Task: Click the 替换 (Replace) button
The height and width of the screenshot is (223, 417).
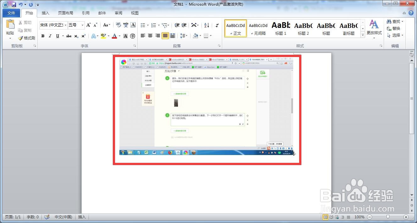Action: pyautogui.click(x=394, y=29)
